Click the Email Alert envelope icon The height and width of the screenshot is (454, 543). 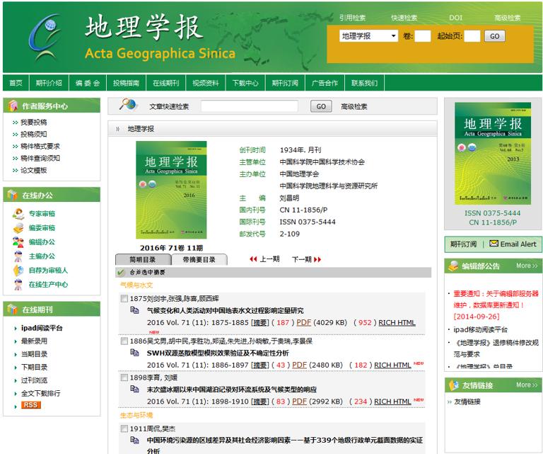(x=494, y=244)
